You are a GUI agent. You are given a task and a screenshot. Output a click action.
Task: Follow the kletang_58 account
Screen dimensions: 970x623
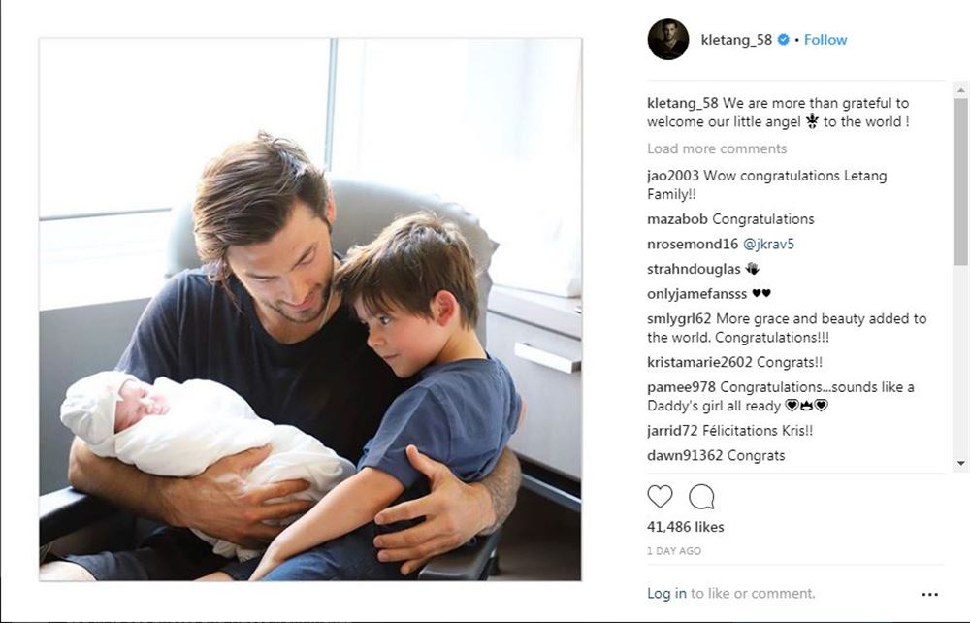click(x=825, y=40)
